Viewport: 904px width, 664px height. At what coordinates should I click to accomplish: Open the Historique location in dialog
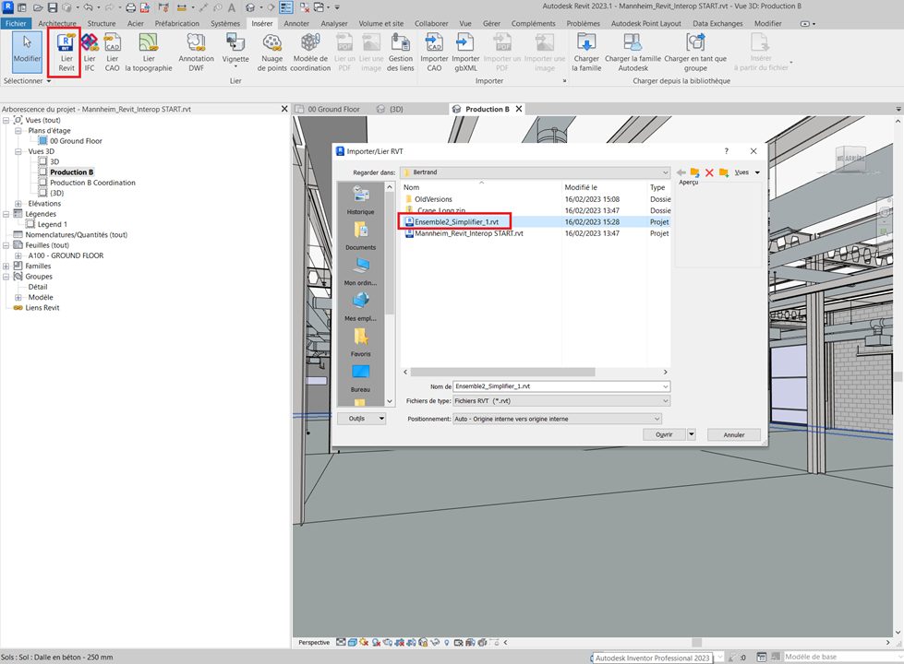click(x=360, y=199)
